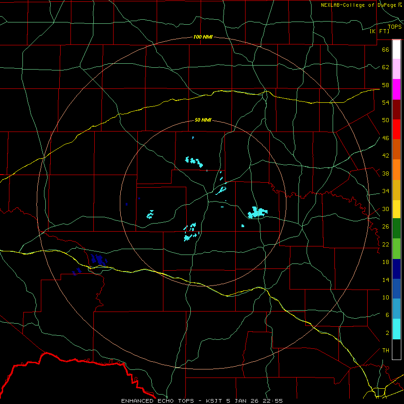The image size is (404, 404).
Task: Click the legend value 46
Action: coord(386,138)
